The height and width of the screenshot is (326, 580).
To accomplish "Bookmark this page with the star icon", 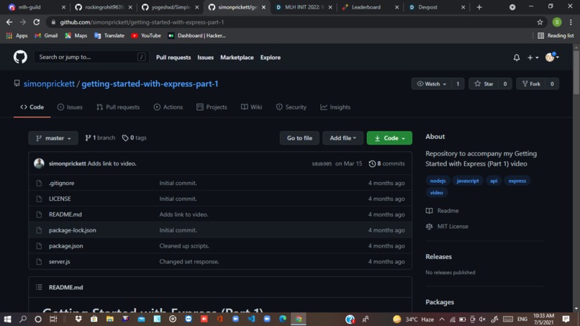I will pyautogui.click(x=540, y=22).
